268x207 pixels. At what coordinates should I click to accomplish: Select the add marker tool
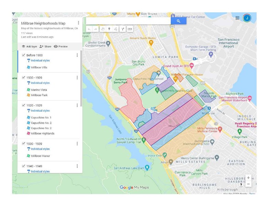tap(109, 29)
